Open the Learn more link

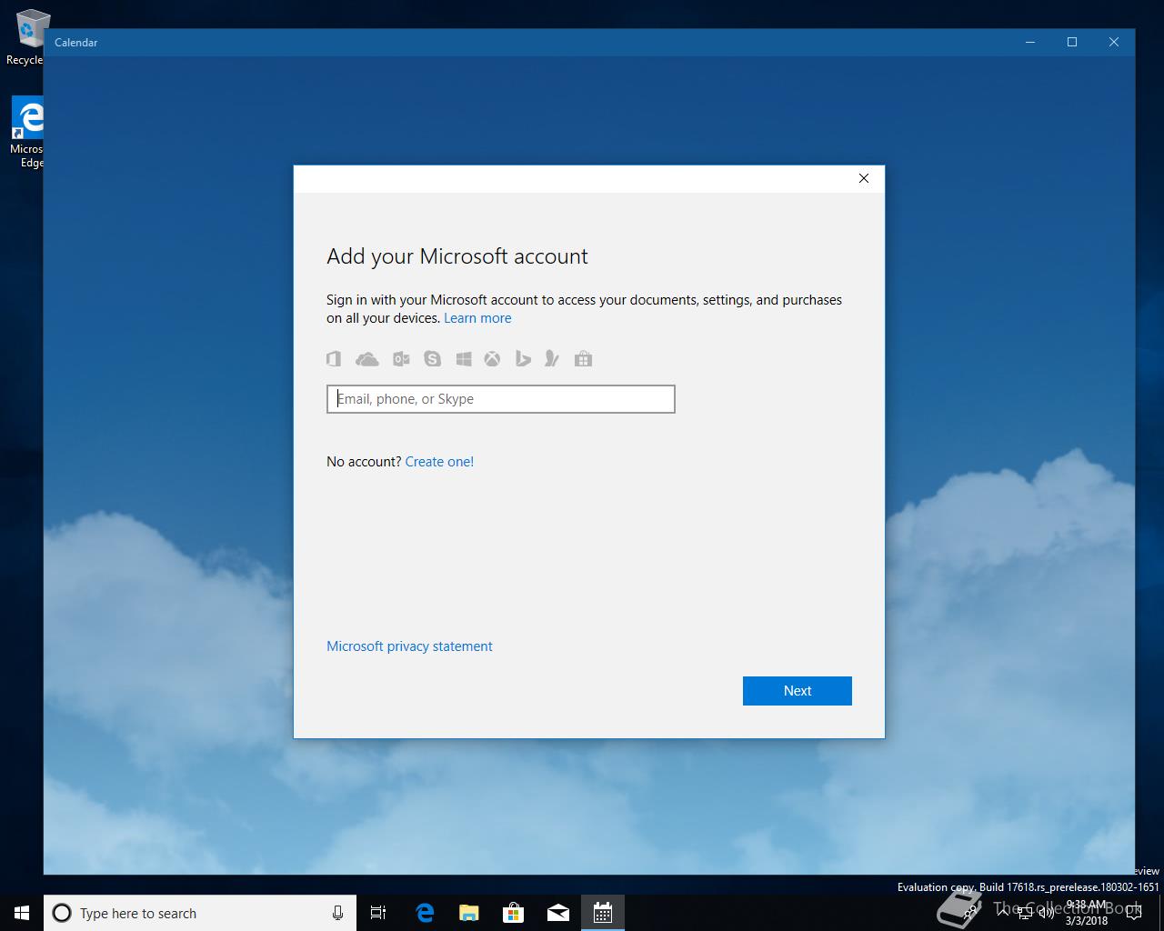tap(477, 318)
